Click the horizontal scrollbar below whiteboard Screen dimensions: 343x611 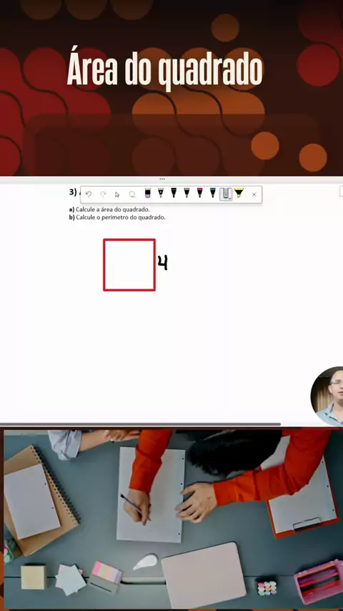pyautogui.click(x=140, y=424)
